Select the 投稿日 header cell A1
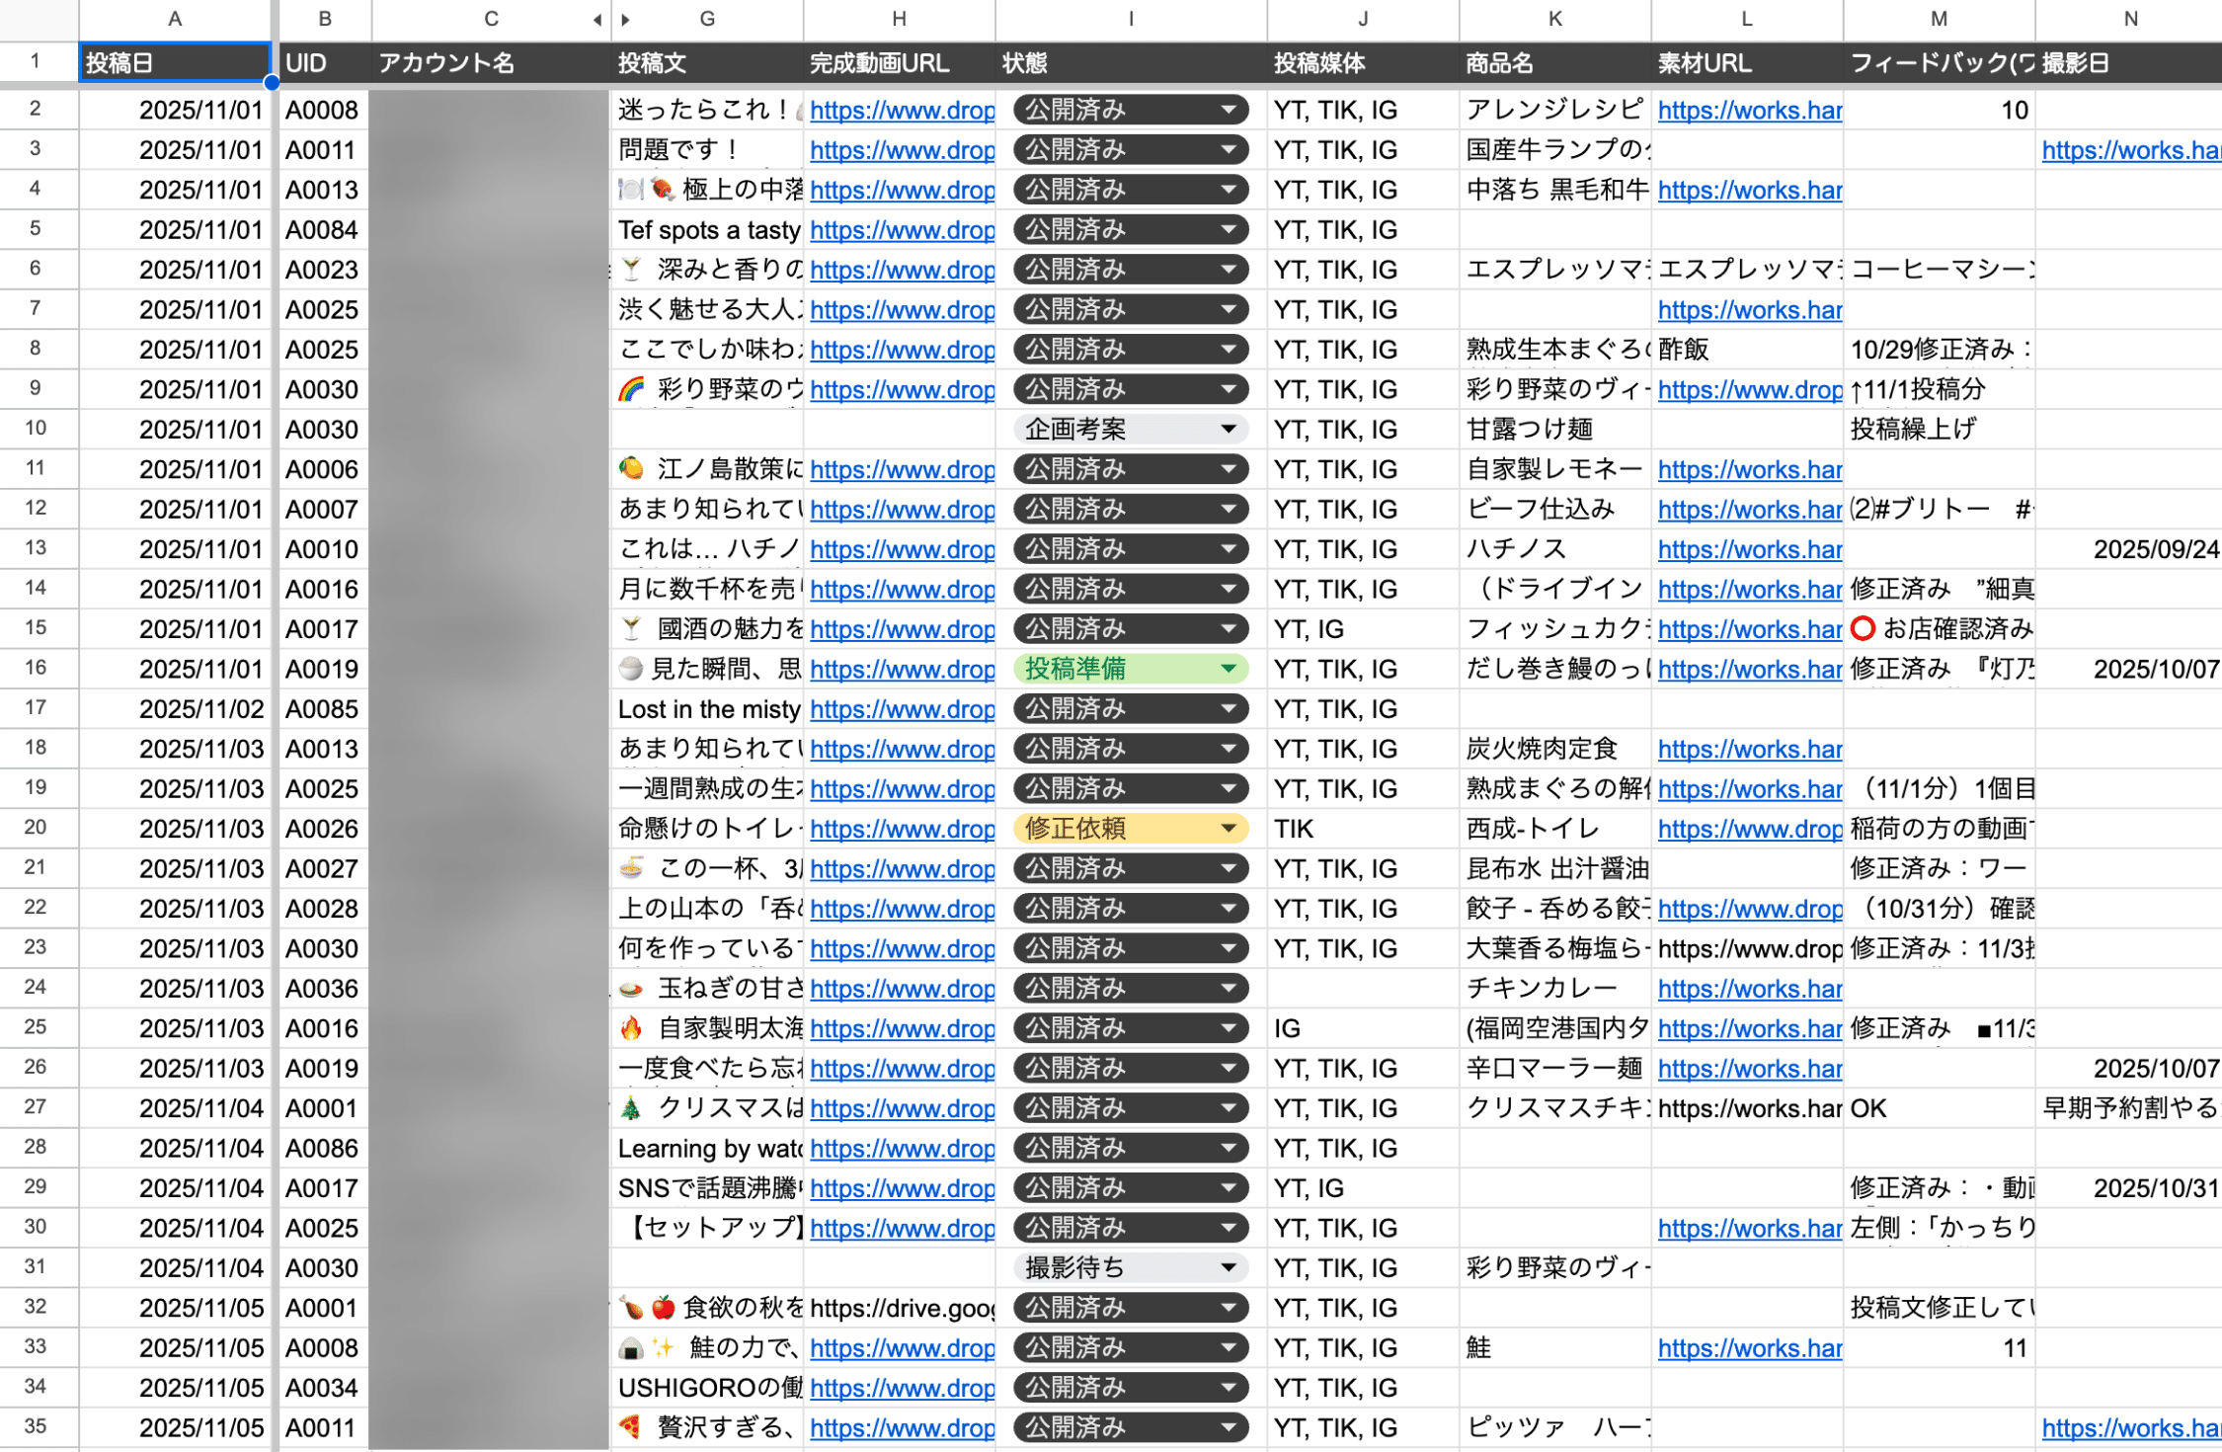 (x=174, y=63)
